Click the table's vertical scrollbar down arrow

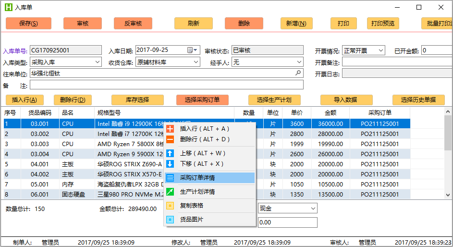448,195
